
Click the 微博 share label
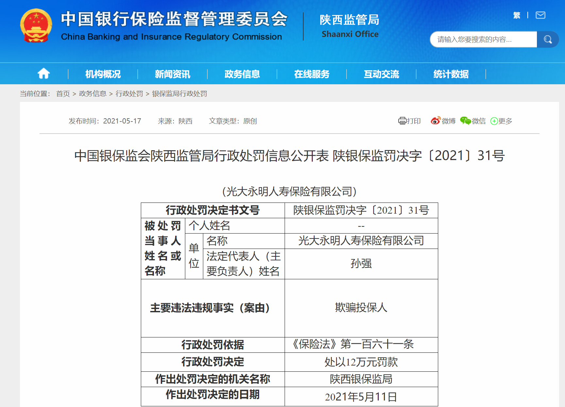(449, 121)
